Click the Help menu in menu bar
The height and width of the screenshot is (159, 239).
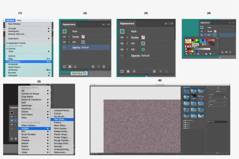tap(19, 20)
